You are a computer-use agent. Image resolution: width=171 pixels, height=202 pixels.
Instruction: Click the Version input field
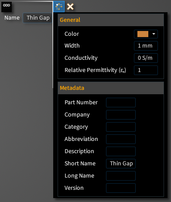point(121,188)
